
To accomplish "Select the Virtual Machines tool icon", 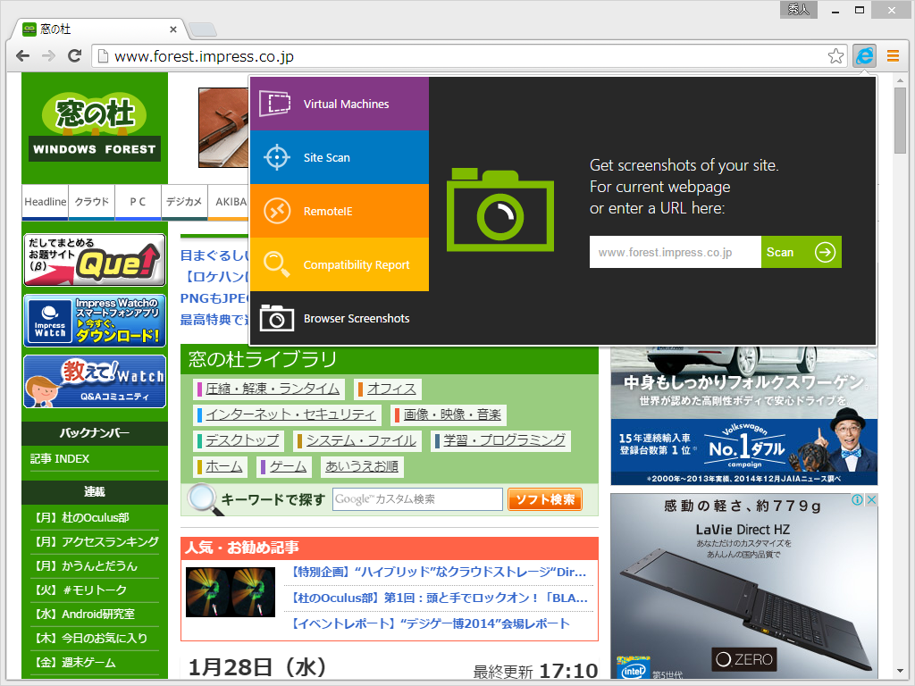I will [278, 104].
